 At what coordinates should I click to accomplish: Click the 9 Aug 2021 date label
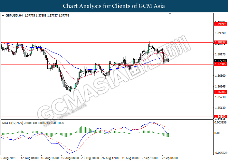coord(8,158)
